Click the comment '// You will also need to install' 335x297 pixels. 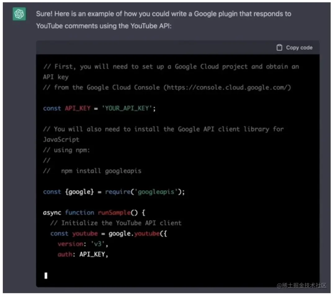pos(163,129)
